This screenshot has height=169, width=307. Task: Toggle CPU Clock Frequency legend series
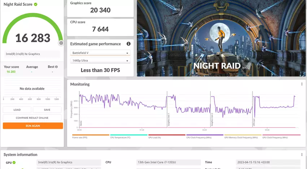(x=204, y=137)
